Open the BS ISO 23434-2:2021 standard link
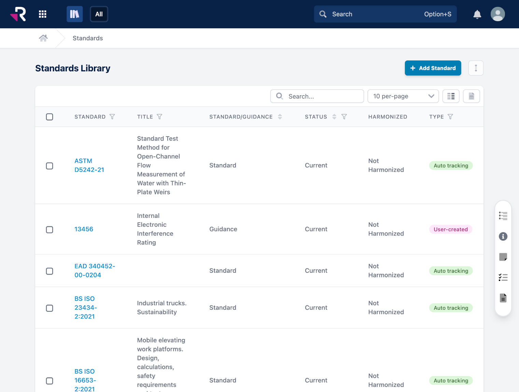The image size is (519, 392). click(85, 307)
